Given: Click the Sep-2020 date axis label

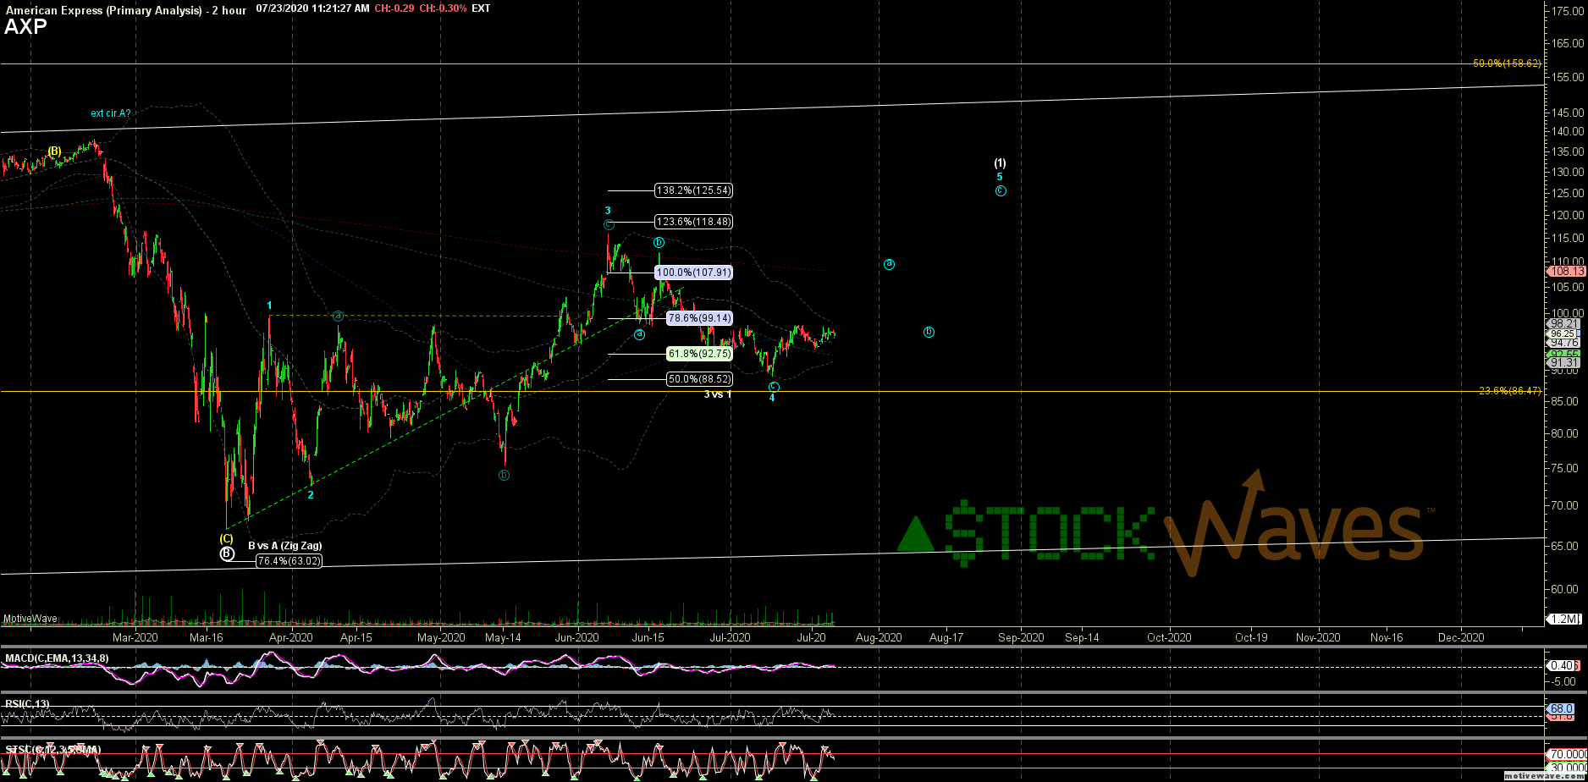Looking at the screenshot, I should pos(1021,637).
